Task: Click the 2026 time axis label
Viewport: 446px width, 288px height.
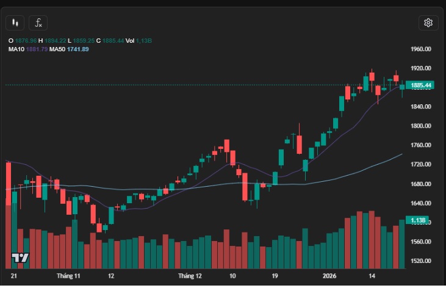Action: point(331,276)
